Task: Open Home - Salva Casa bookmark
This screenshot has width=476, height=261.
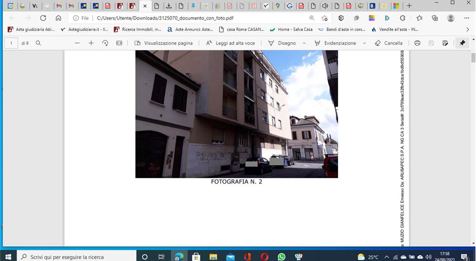Action: pos(291,29)
